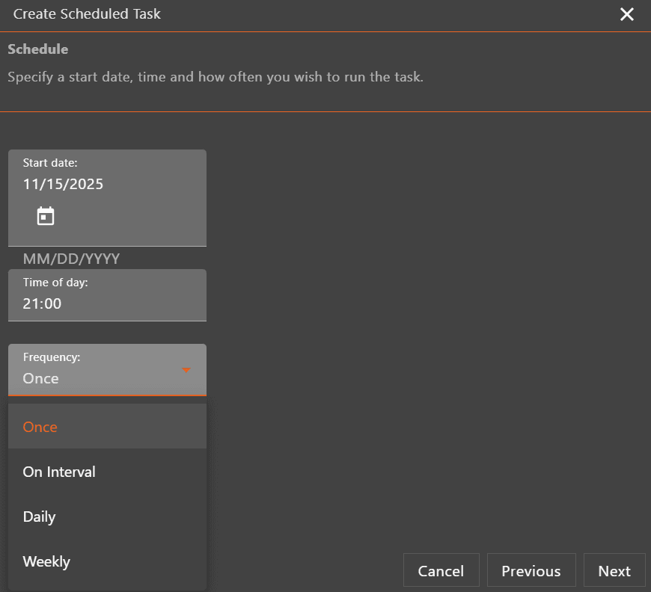Click the Frequency combo box showing Once

tap(97, 378)
